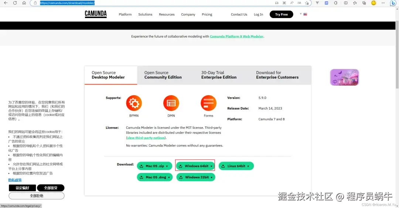Click the Try Free button
399x208 pixels.
pyautogui.click(x=282, y=14)
